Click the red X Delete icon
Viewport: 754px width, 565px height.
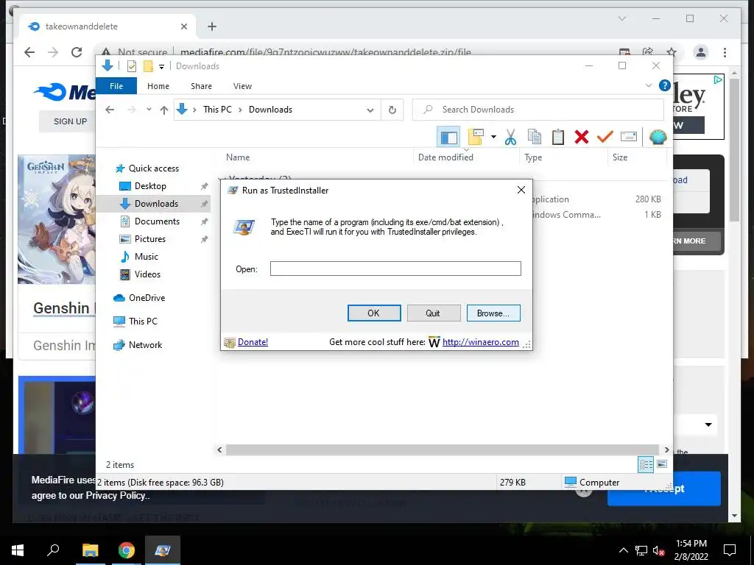(x=582, y=137)
